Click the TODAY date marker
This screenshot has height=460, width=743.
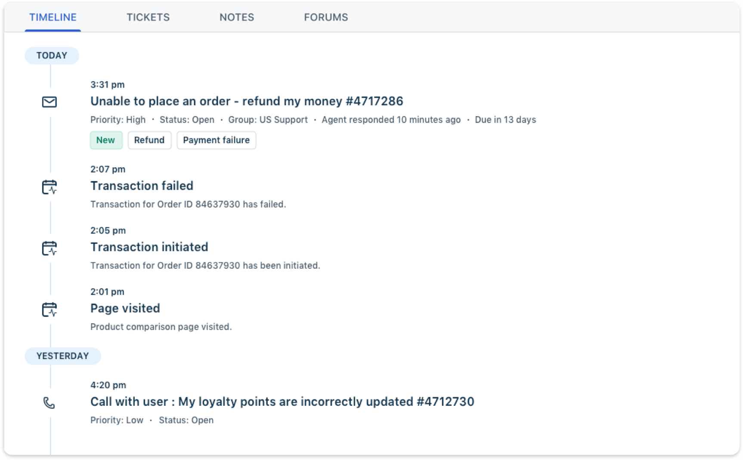52,55
